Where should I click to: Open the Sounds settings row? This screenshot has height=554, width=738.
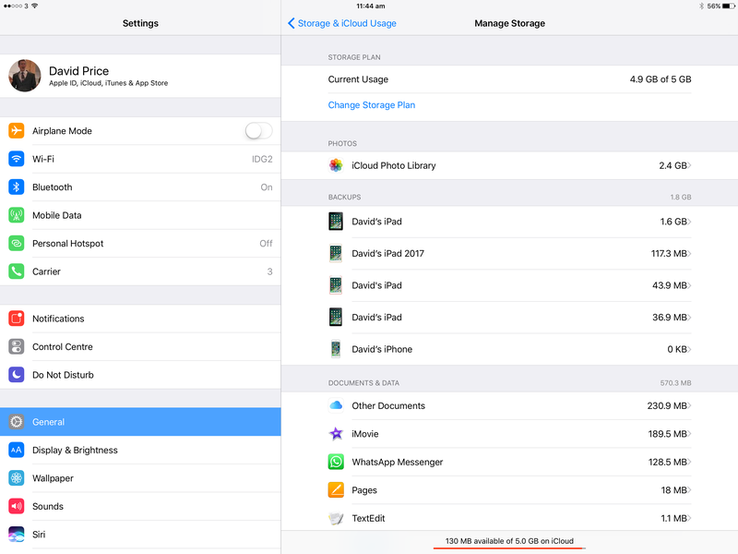140,506
